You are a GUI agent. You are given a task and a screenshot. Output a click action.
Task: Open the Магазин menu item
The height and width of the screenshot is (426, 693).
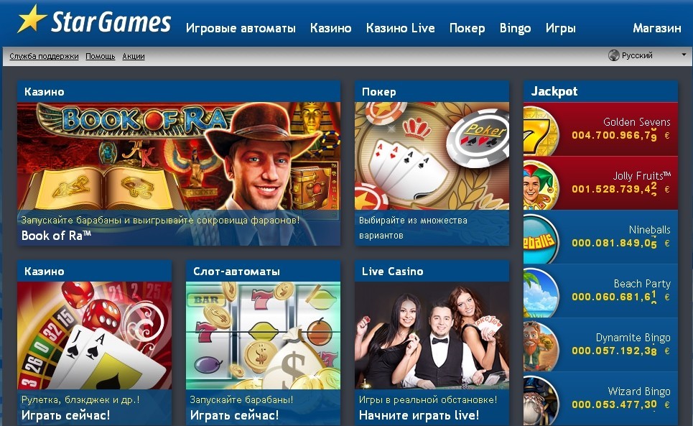[x=657, y=28]
